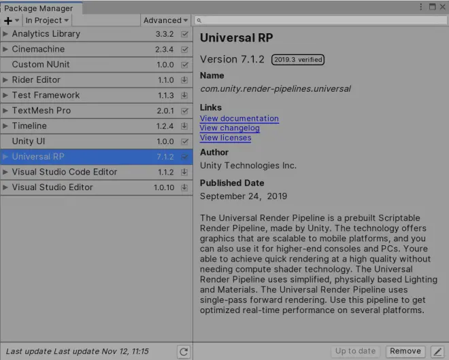
Task: Click the com.unity.render-pipelines.universal package name
Action: coord(276,89)
